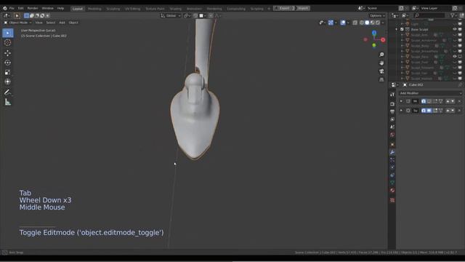Click the viewport pan hand icon

point(381,63)
